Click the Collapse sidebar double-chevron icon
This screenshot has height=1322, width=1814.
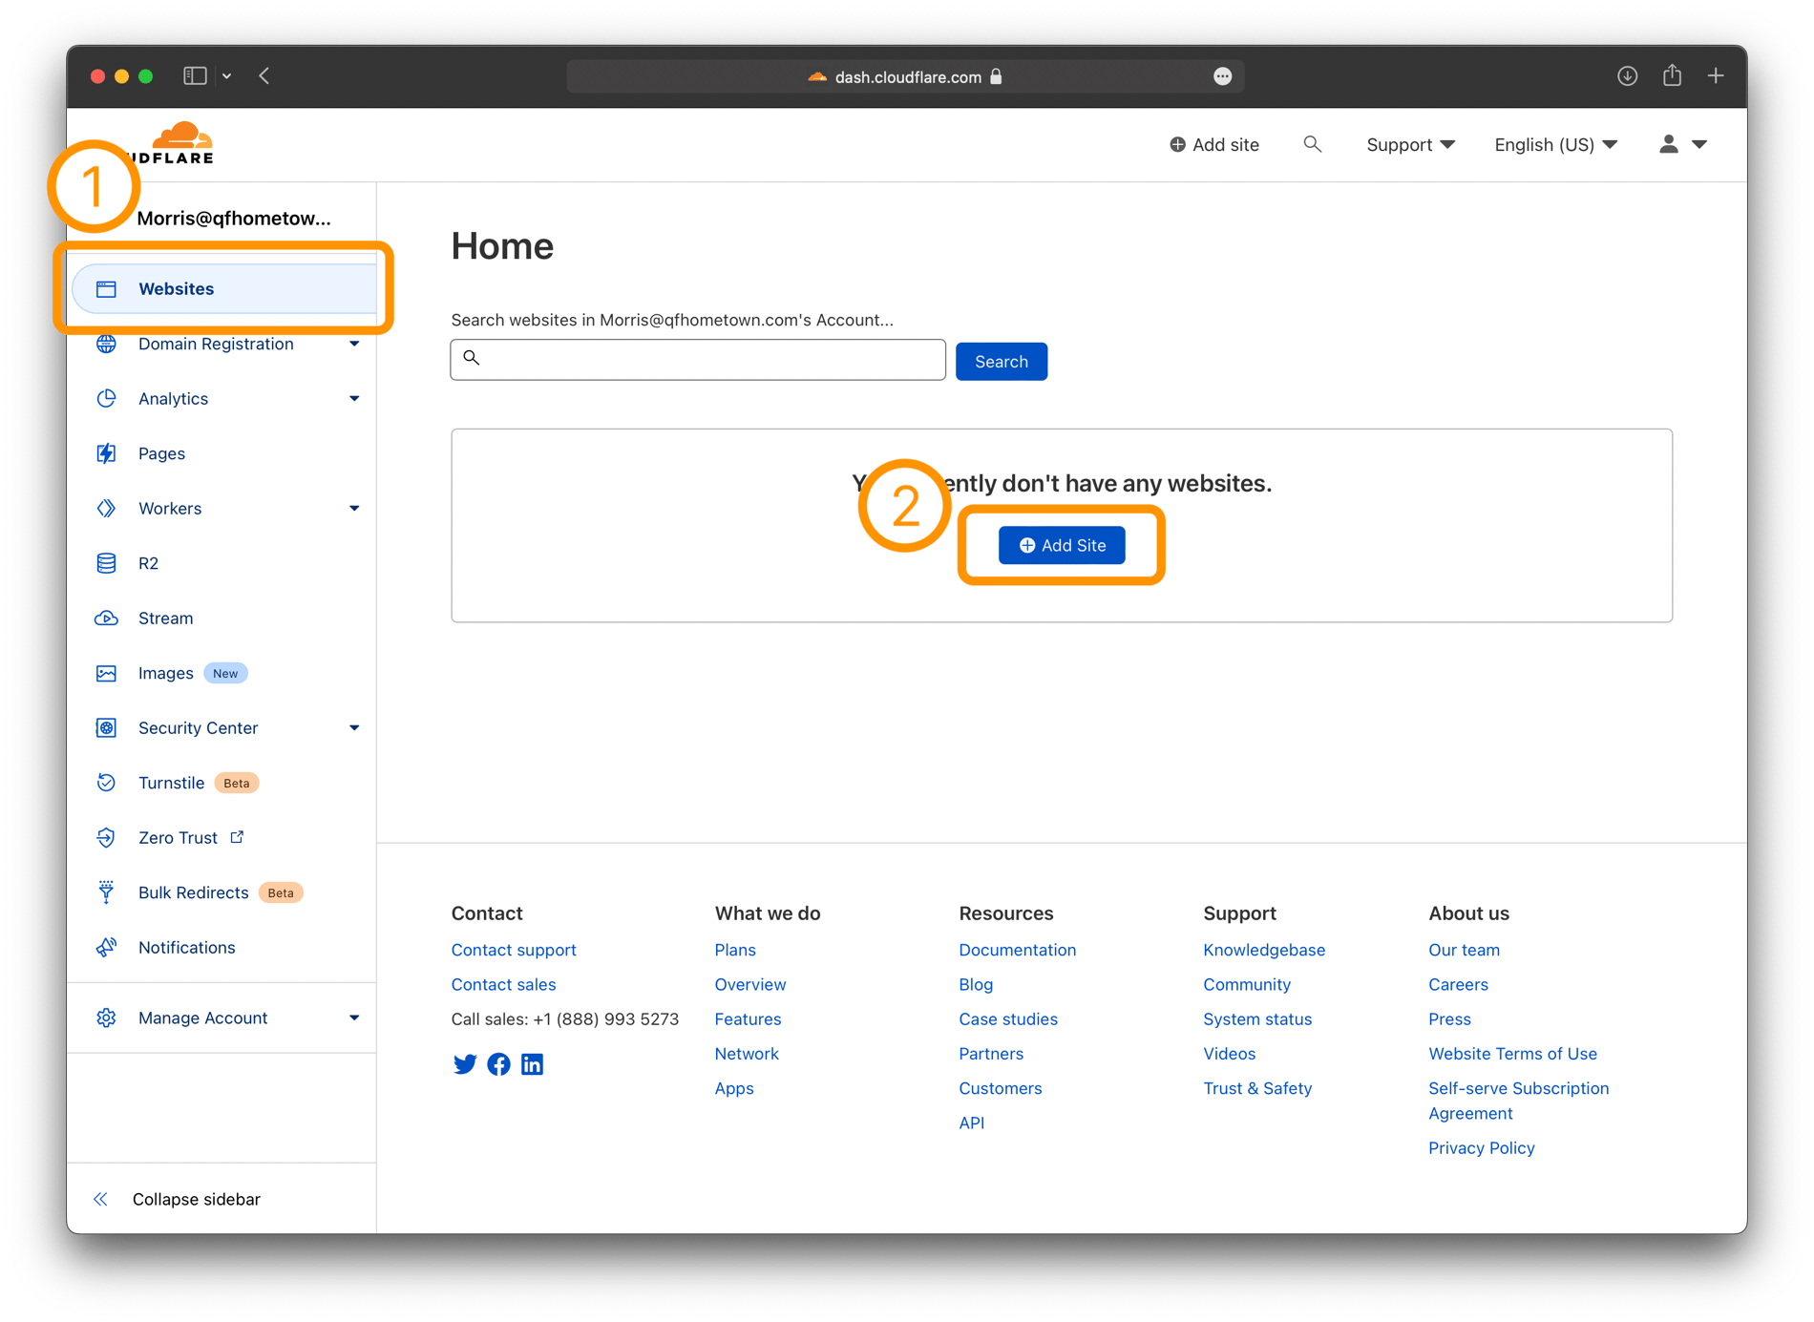coord(100,1199)
